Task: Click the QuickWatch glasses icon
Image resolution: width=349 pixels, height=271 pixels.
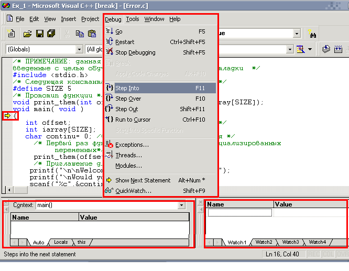Action: coord(109,190)
